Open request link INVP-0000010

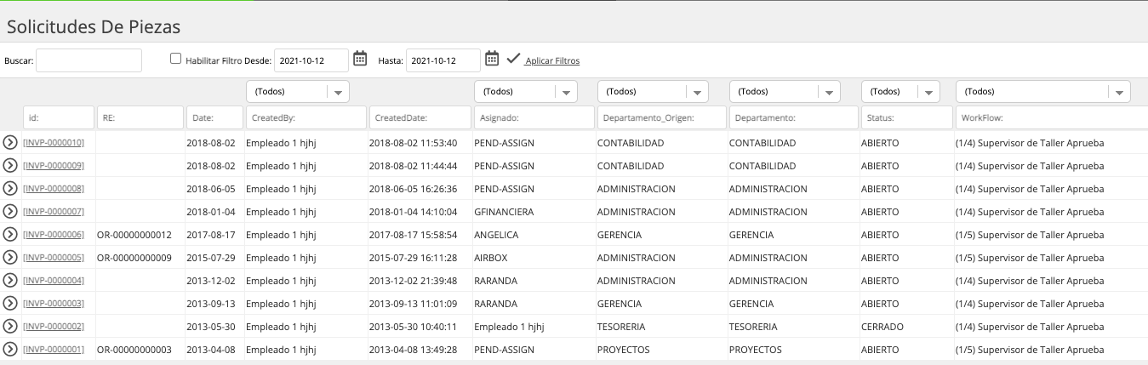pyautogui.click(x=54, y=143)
